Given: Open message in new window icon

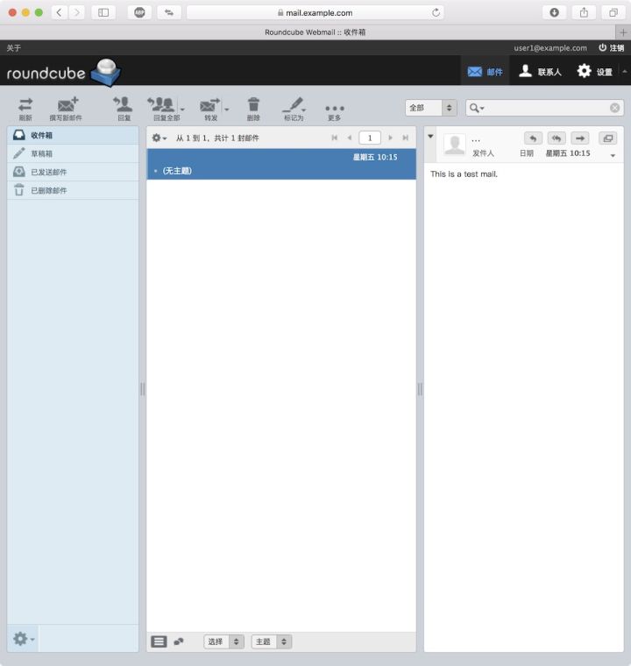Looking at the screenshot, I should (607, 138).
